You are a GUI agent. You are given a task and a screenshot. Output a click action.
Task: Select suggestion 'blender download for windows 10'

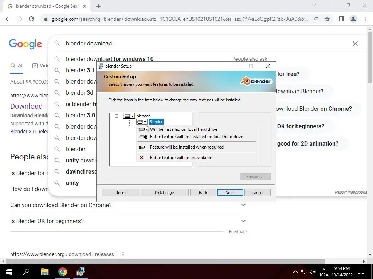110,59
